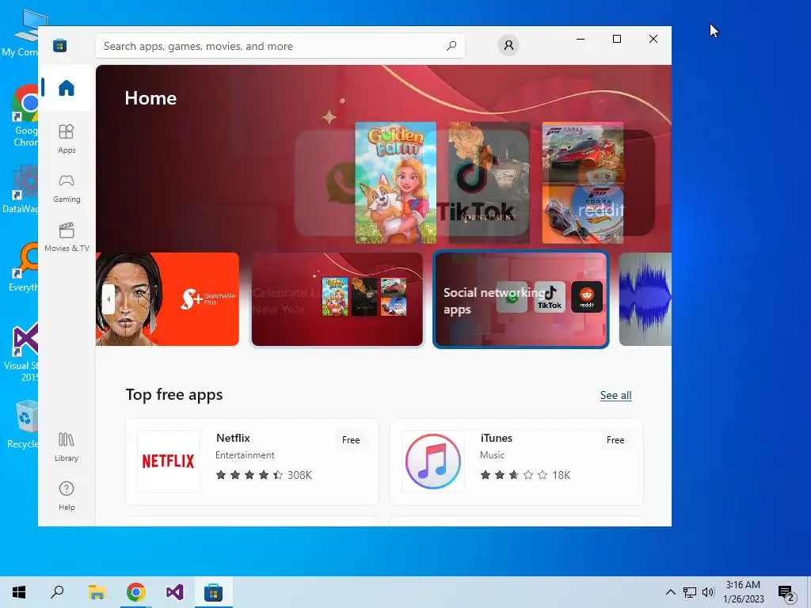Open the Library in the sidebar
The width and height of the screenshot is (811, 608).
pos(67,447)
